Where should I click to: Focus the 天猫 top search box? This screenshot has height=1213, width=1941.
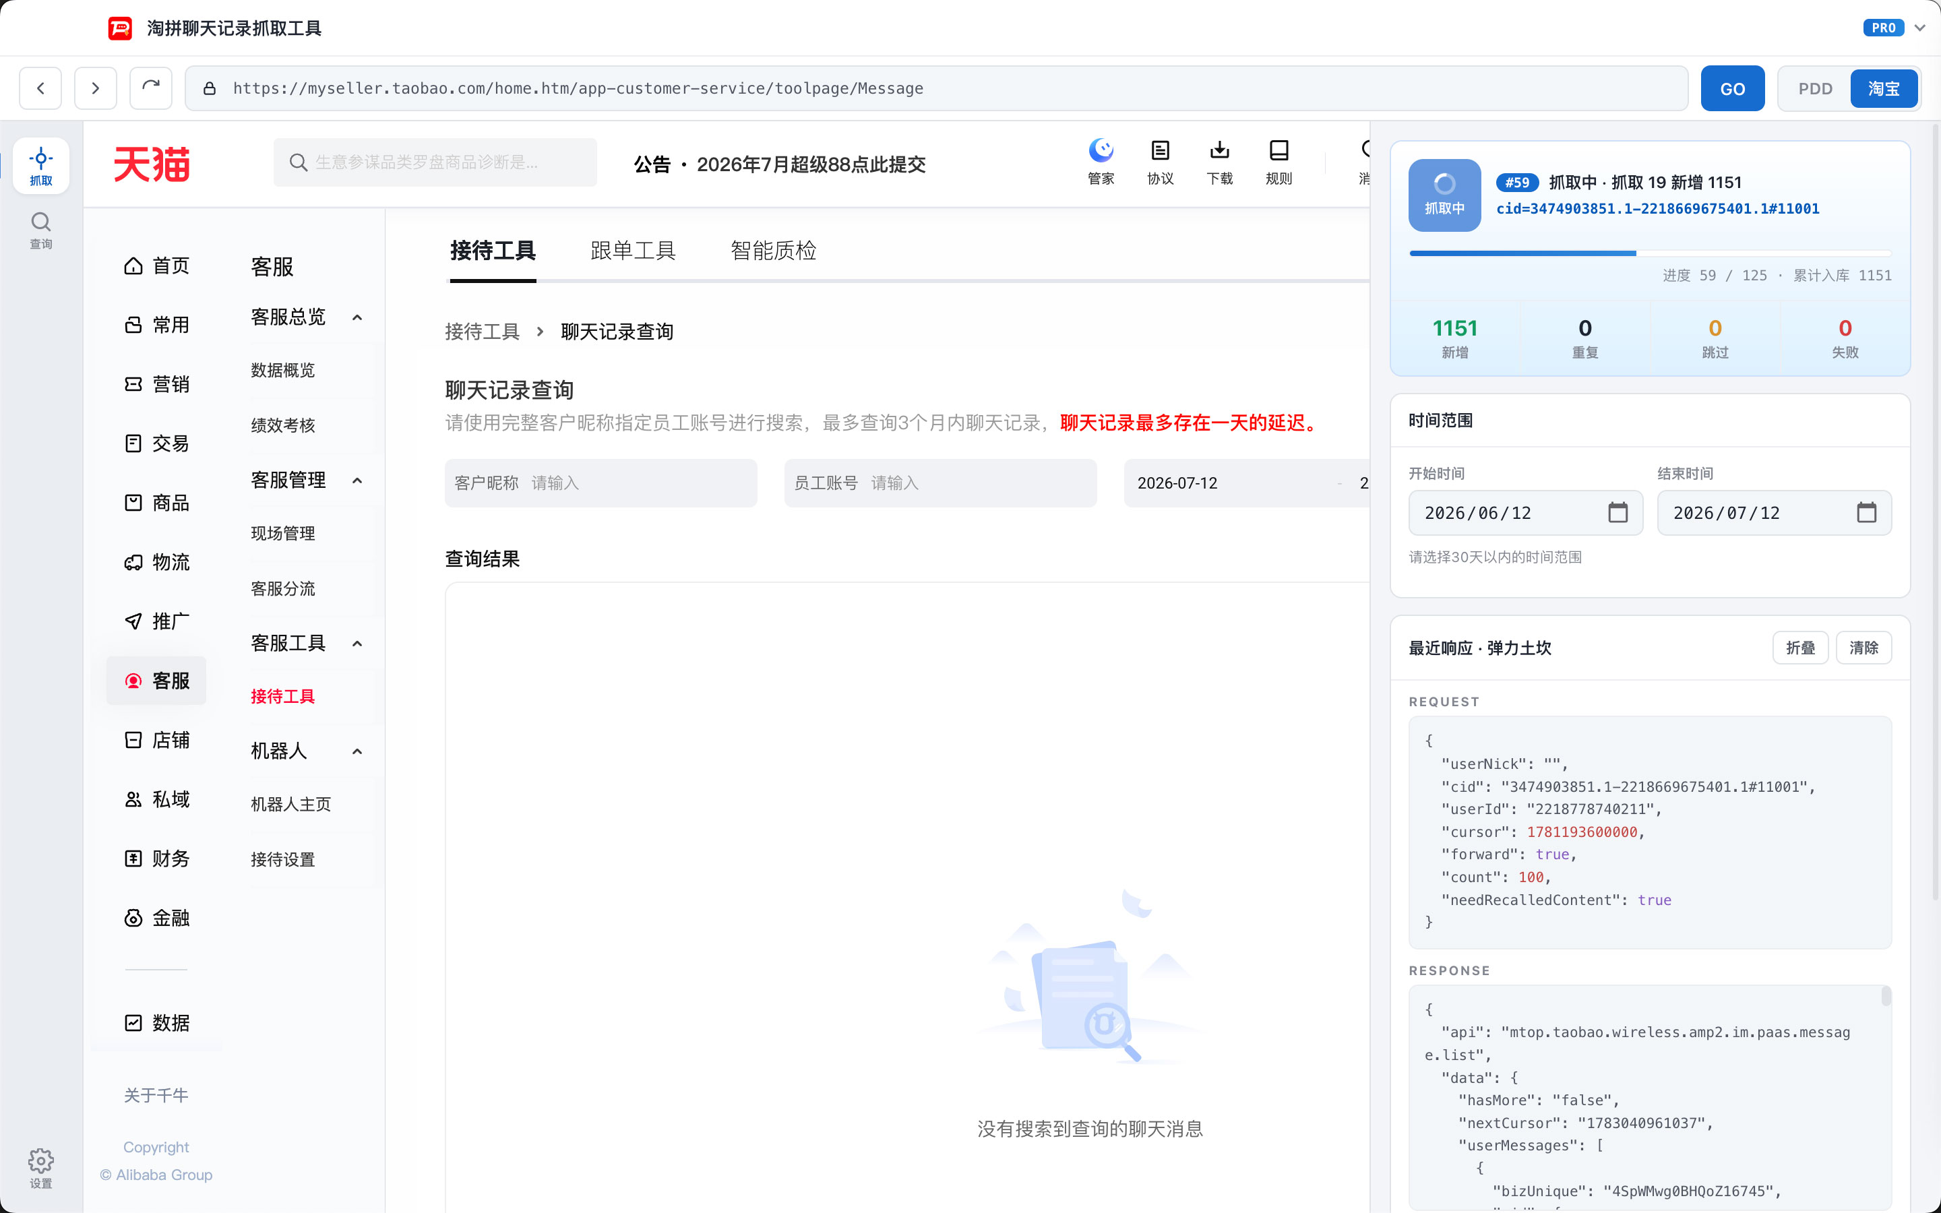(435, 162)
